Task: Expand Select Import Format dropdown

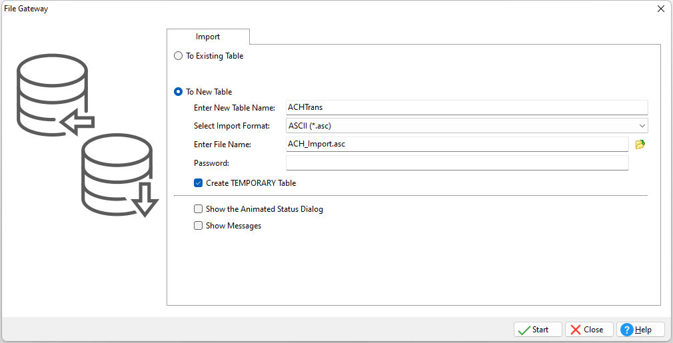Action: tap(642, 126)
